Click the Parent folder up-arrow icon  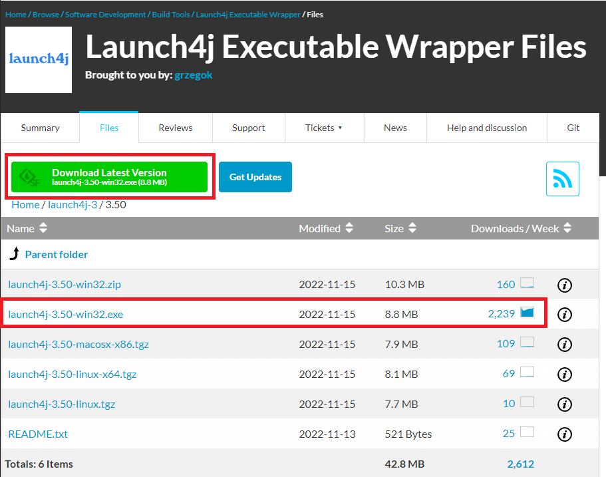click(14, 253)
